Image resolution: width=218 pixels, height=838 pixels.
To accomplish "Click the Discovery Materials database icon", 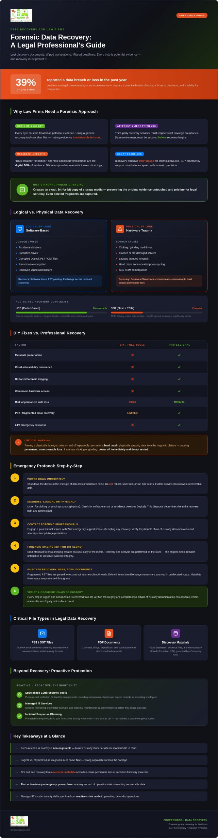I will pyautogui.click(x=176, y=633).
